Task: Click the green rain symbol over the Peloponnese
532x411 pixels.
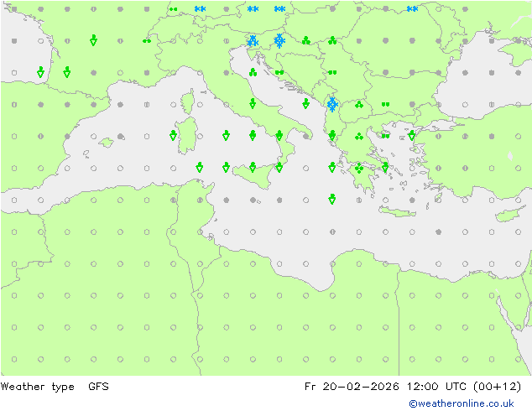Action: coord(359,168)
